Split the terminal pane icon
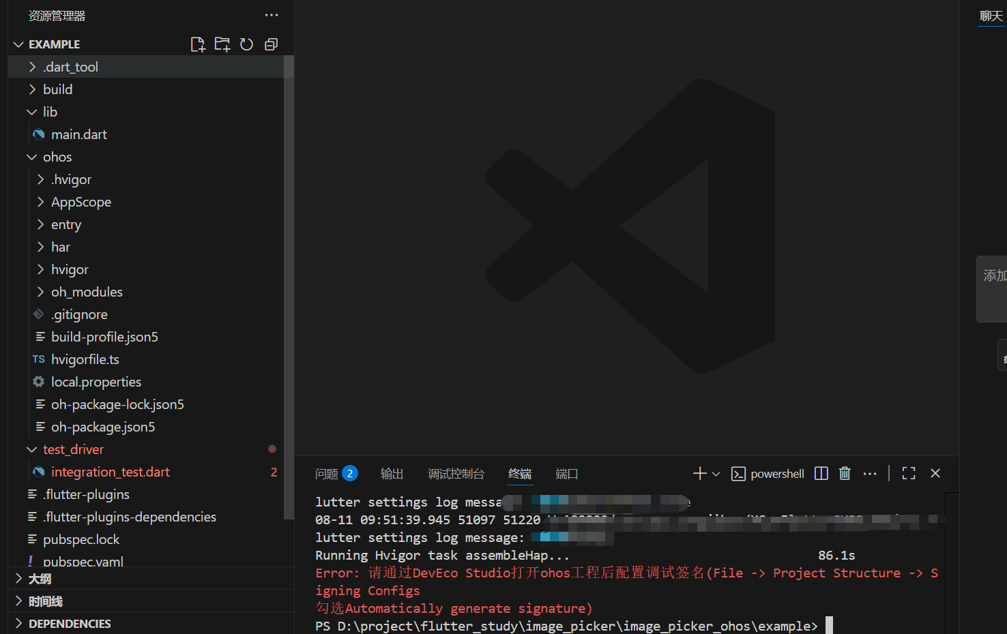Screen dimensions: 1007x634 (x=821, y=473)
